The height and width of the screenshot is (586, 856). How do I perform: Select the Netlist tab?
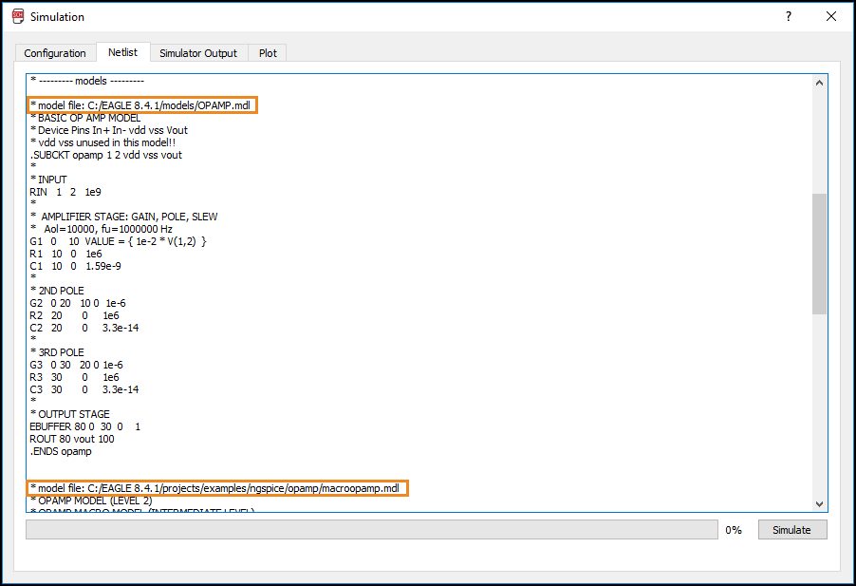(x=122, y=52)
